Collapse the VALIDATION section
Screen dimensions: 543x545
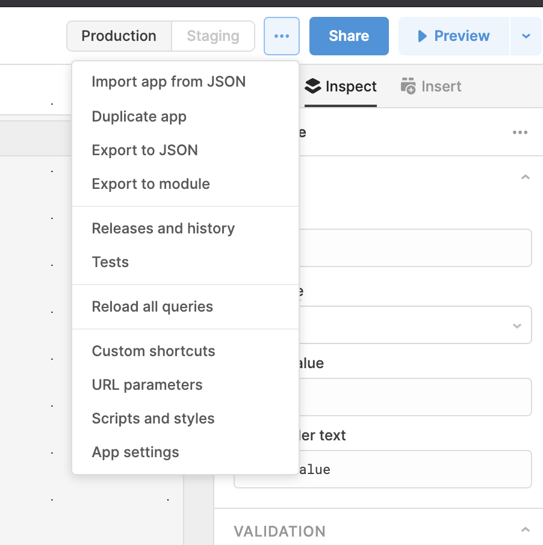click(524, 531)
